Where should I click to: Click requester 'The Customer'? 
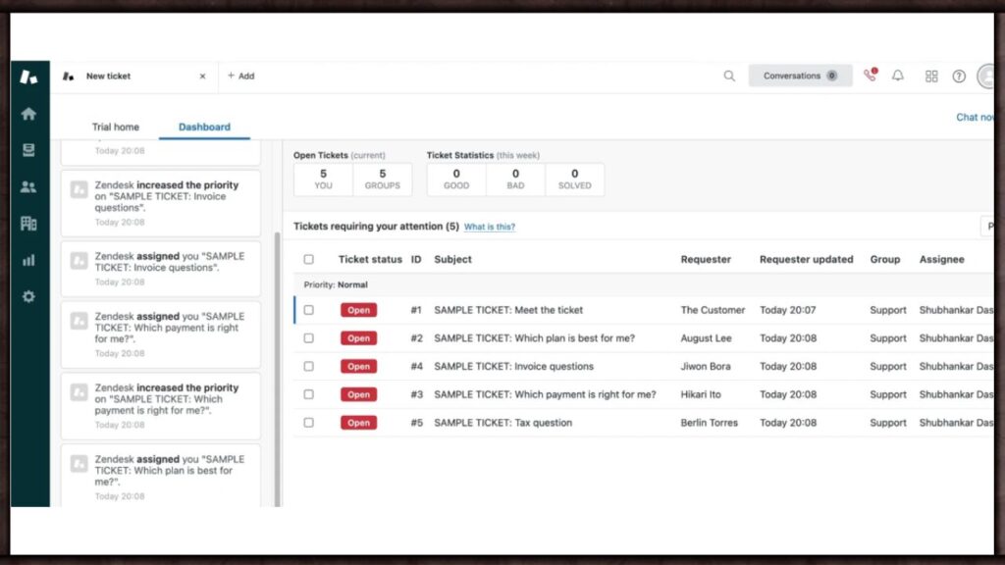[x=713, y=310]
